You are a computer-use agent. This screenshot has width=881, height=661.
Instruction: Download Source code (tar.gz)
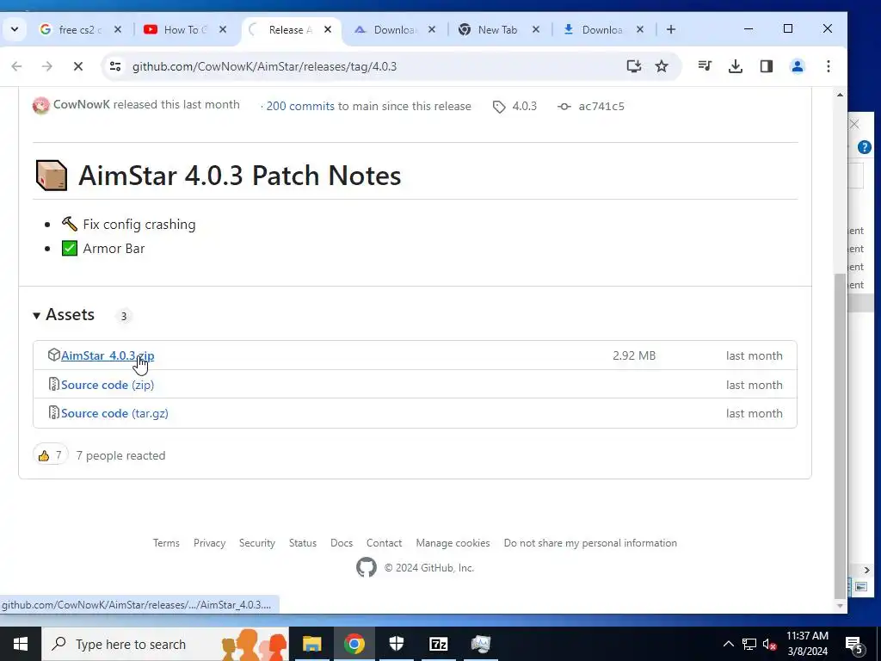point(114,414)
